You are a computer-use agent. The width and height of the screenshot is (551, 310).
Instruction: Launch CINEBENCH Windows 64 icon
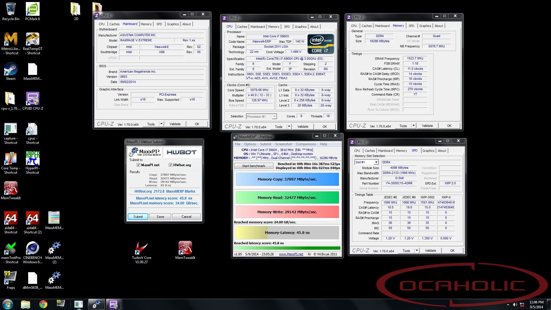click(32, 252)
